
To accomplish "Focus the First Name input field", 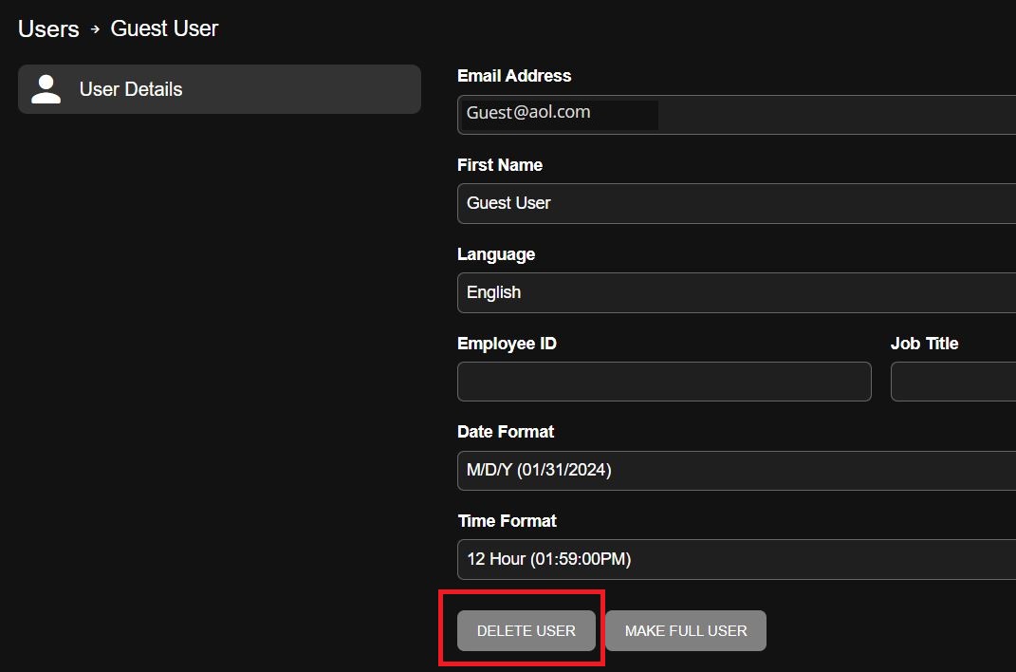I will (x=737, y=203).
